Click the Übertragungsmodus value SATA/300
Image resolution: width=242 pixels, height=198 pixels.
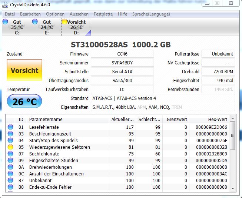click(x=122, y=80)
